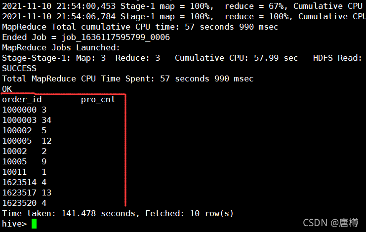Click job ID job_1636117595799_0006

[116, 38]
